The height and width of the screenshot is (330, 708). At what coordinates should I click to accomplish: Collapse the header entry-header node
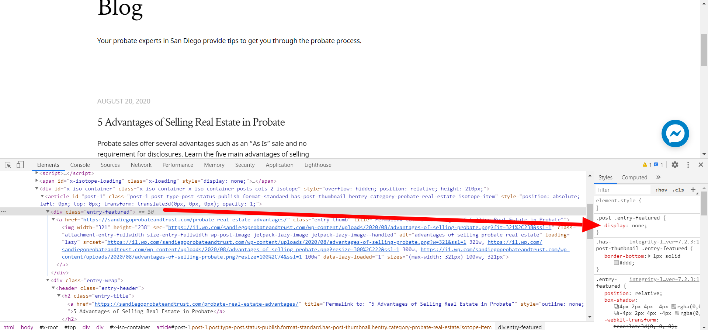point(53,288)
